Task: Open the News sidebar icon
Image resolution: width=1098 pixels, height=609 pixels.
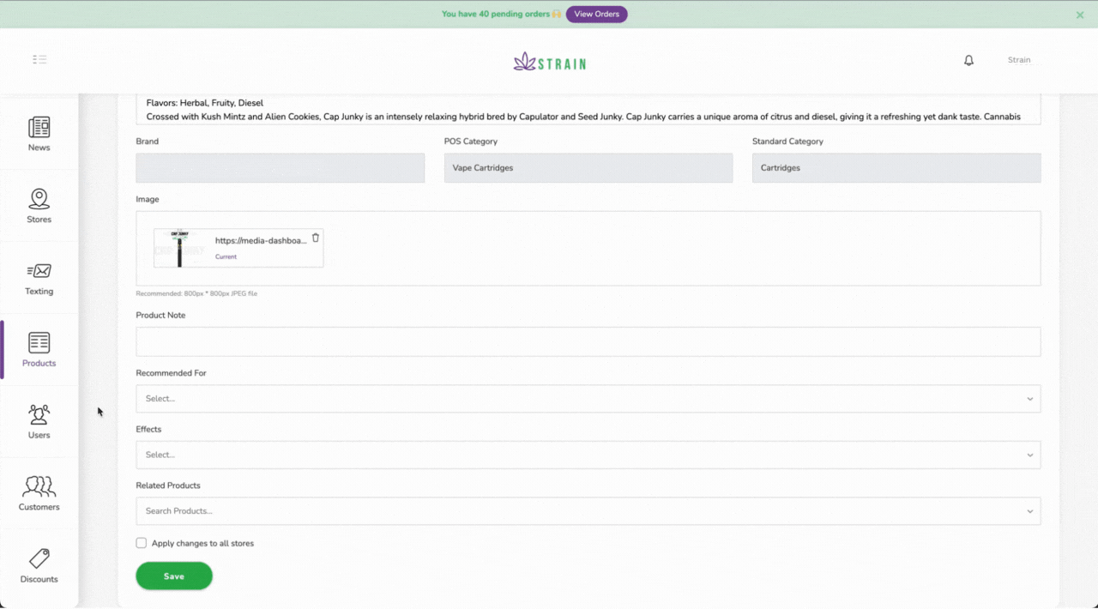Action: coord(39,128)
